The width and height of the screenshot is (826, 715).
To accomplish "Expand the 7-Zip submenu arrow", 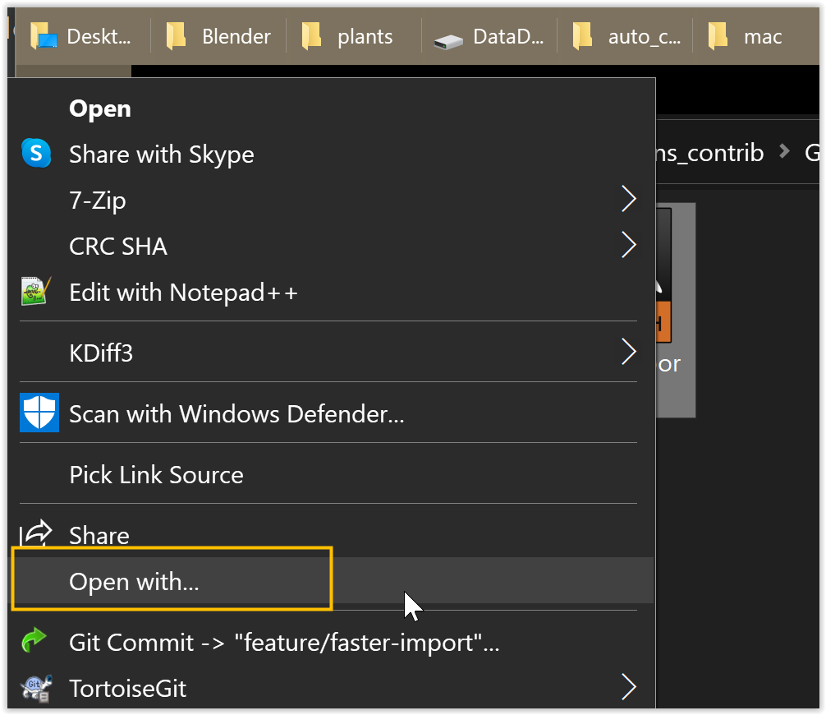I will coord(628,199).
